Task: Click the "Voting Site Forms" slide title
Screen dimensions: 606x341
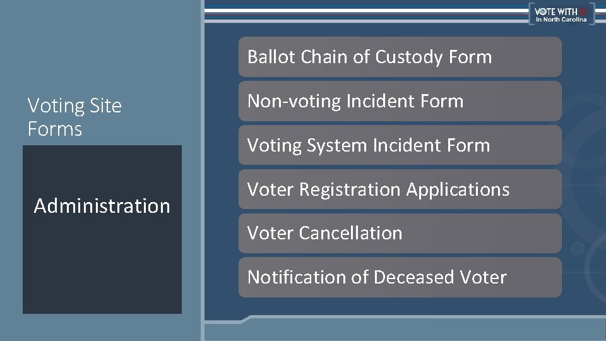Action: point(74,117)
